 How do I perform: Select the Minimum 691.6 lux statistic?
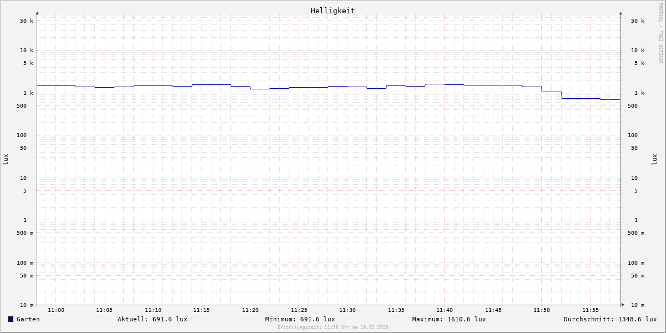tap(300, 319)
